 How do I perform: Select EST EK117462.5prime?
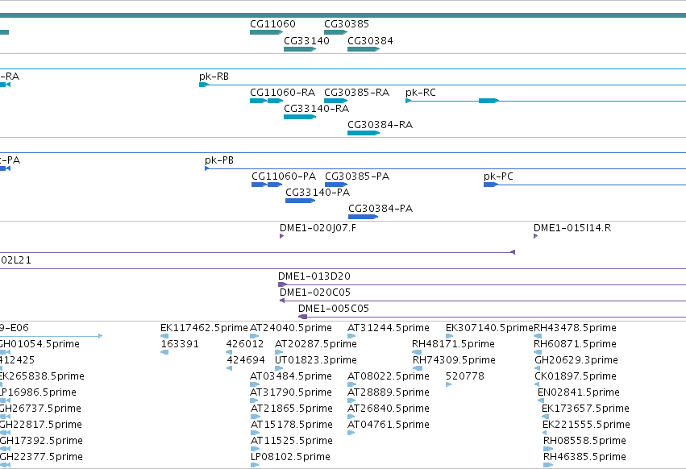[164, 336]
